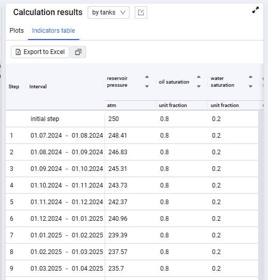Click the open-in-new-window icon beside by tanks
Viewport: 268px width, 280px height.
(x=141, y=12)
